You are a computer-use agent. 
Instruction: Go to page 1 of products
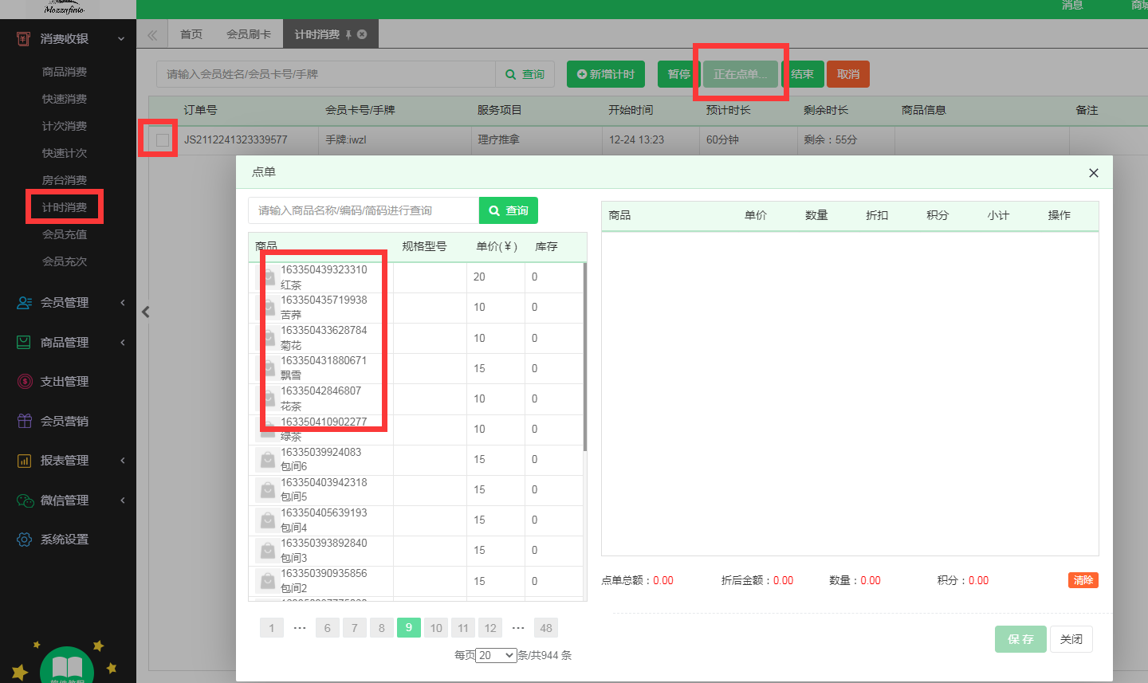point(272,628)
